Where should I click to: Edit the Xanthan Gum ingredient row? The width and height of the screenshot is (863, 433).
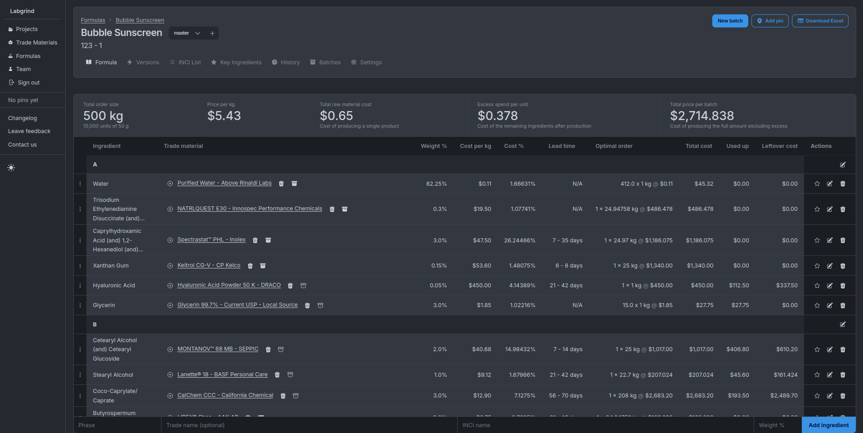(x=830, y=266)
